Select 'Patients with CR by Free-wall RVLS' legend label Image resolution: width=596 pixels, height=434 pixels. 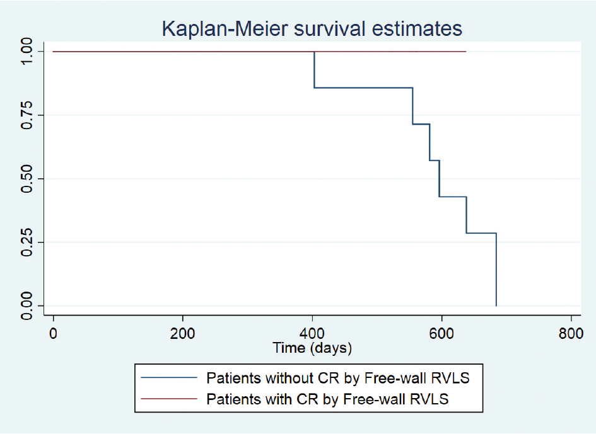pos(329,398)
